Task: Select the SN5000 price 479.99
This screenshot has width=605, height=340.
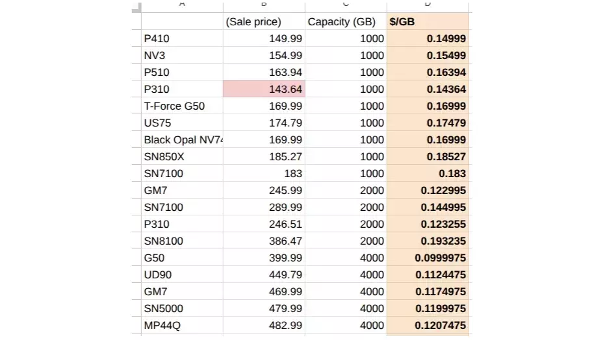Action: tap(264, 308)
